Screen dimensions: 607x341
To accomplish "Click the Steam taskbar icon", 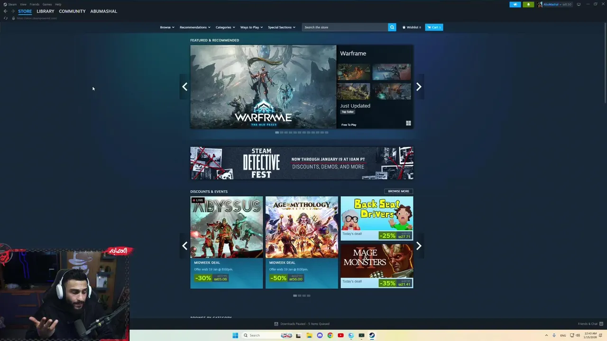I will [372, 335].
